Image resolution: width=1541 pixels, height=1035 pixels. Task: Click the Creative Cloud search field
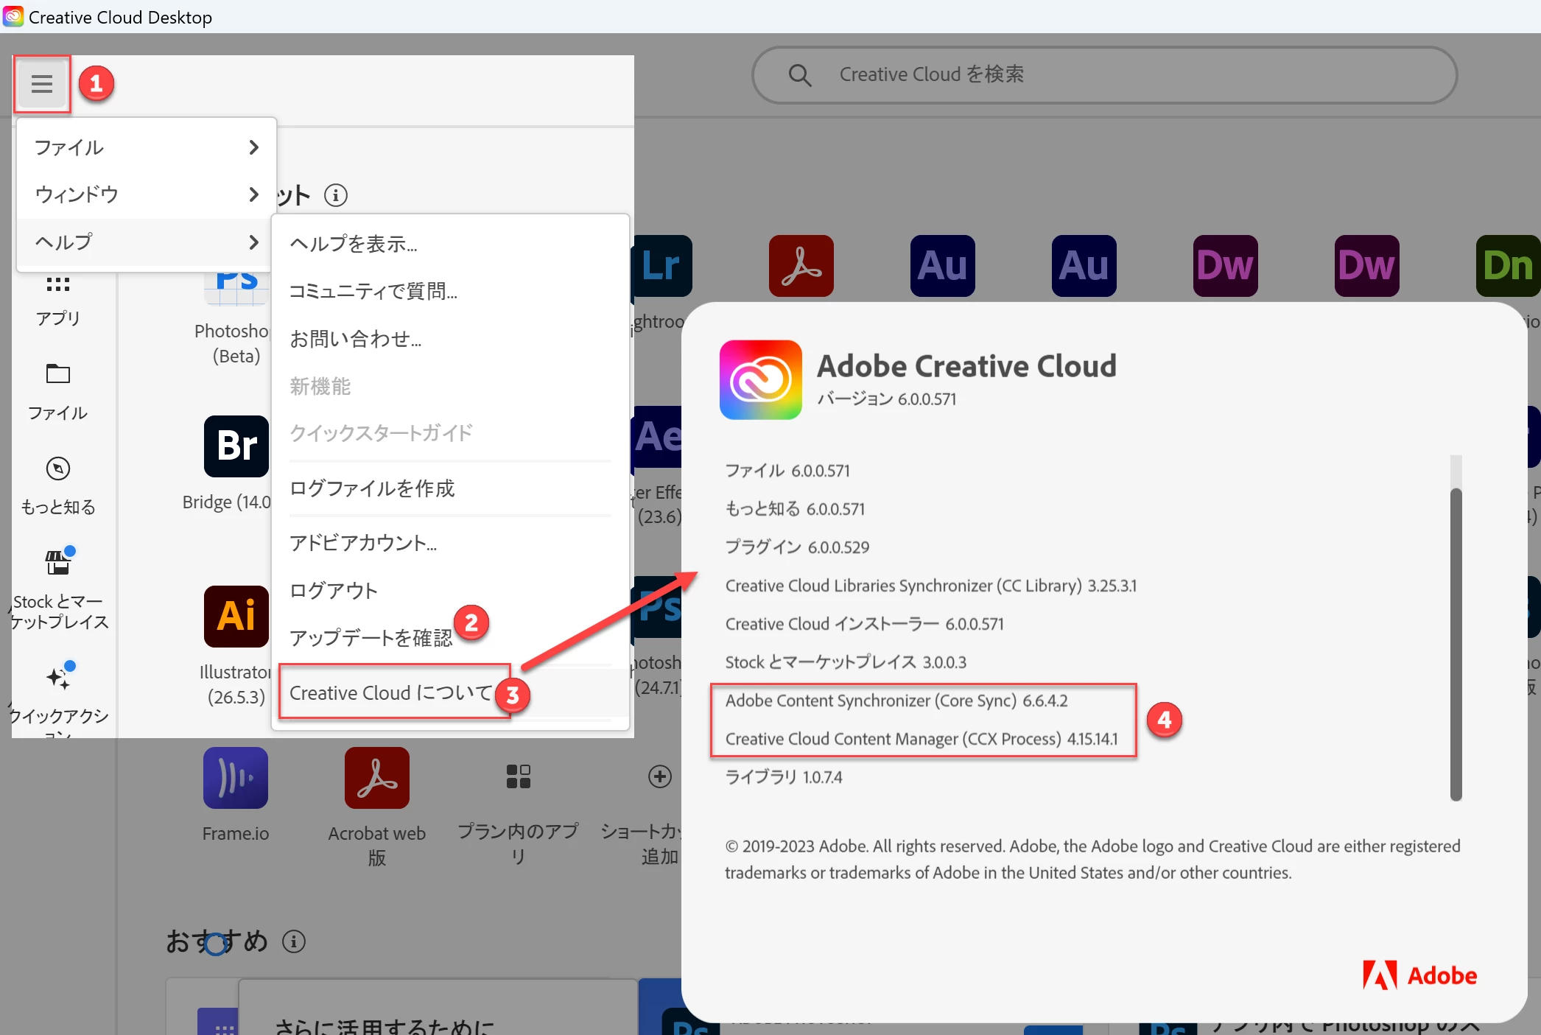pyautogui.click(x=1105, y=74)
